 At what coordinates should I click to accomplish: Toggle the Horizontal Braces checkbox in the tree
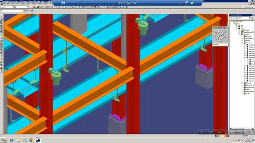click(245, 85)
